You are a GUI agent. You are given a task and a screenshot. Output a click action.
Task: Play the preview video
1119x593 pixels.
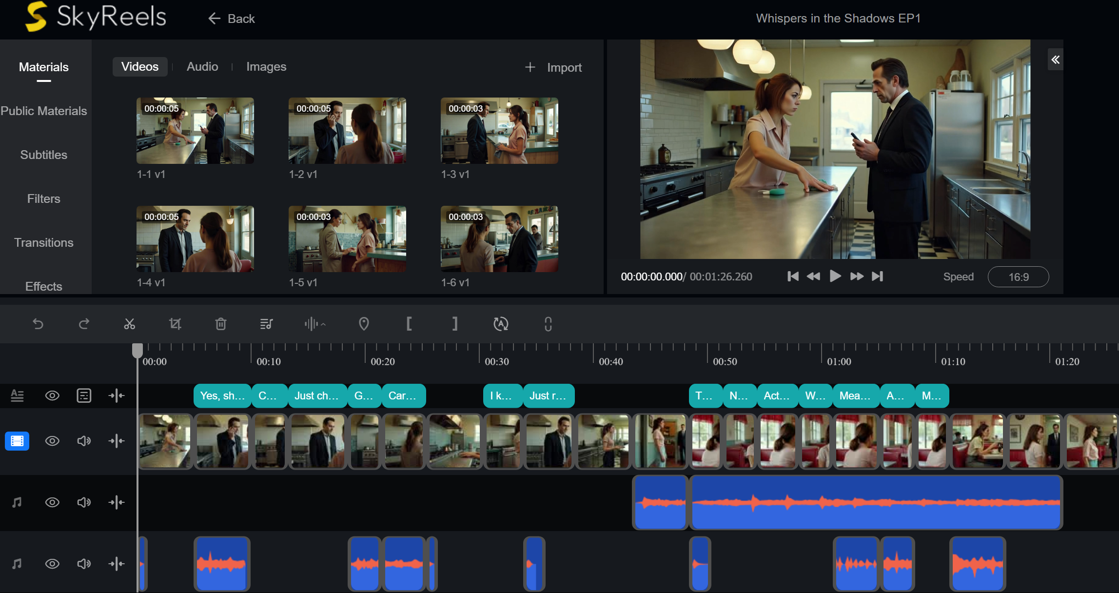[x=835, y=277]
